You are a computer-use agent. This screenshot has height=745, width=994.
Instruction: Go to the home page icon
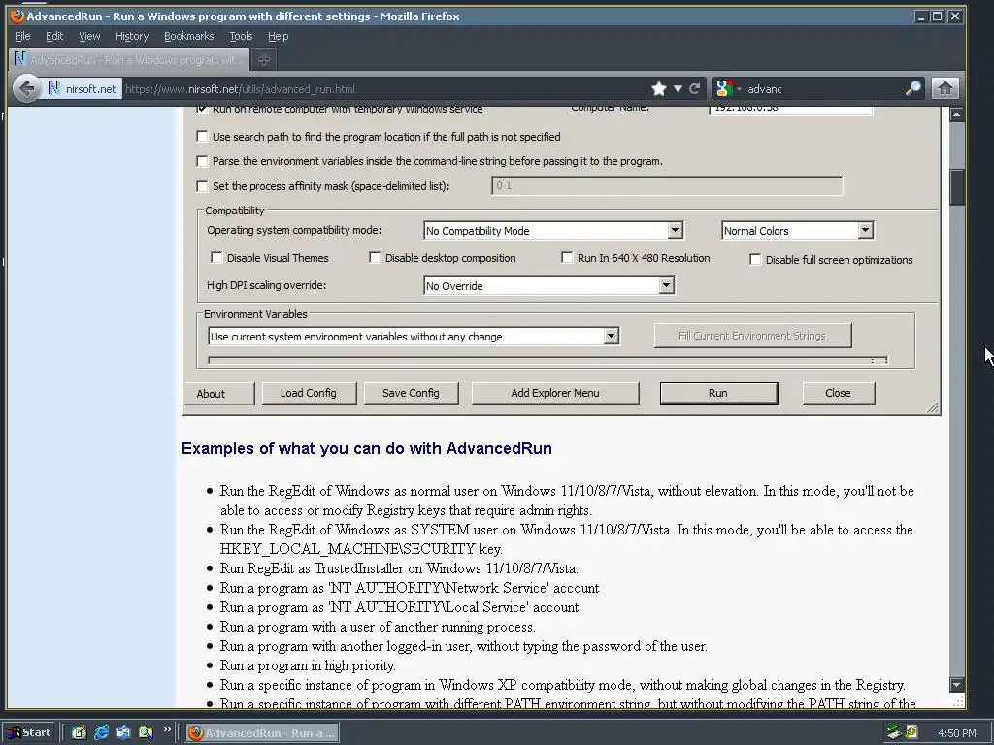coord(945,88)
